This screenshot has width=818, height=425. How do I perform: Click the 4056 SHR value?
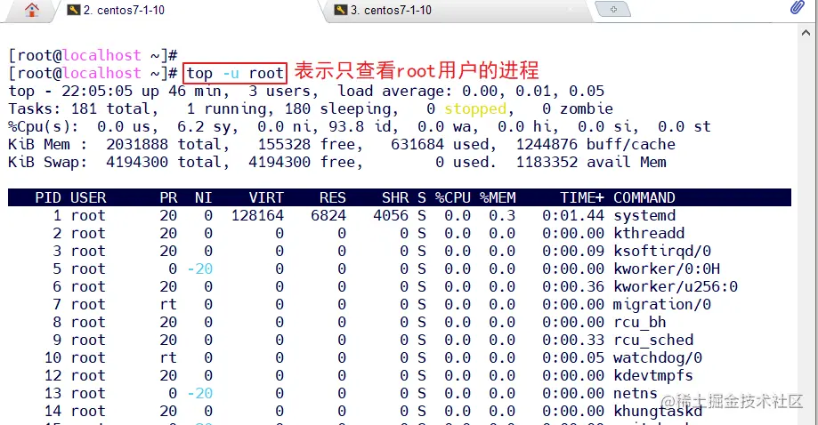click(x=391, y=215)
